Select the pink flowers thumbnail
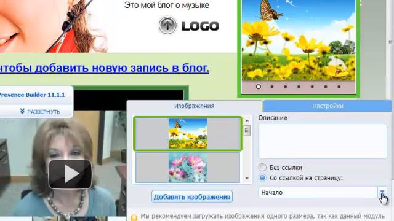 (x=188, y=168)
